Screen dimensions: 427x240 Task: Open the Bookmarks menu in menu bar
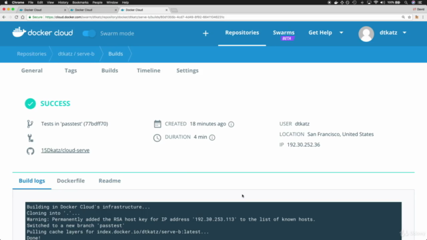pyautogui.click(x=80, y=3)
